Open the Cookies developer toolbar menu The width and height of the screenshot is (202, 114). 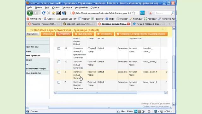(x=50, y=19)
